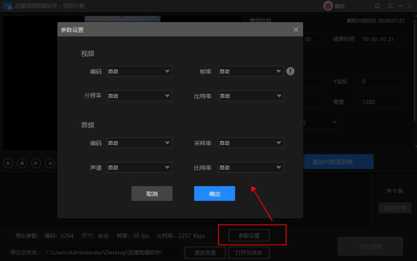Click the frame rate warning icon
The height and width of the screenshot is (261, 417).
point(290,71)
